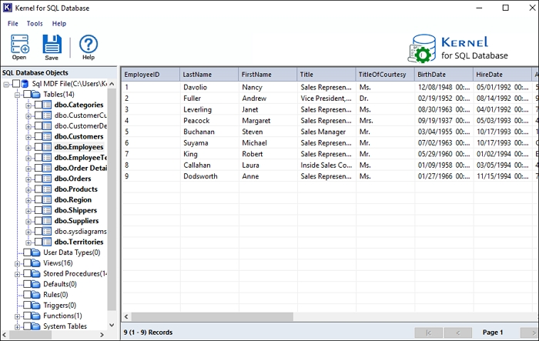
Task: Click the Sql MDF File database icon
Action: click(x=25, y=84)
